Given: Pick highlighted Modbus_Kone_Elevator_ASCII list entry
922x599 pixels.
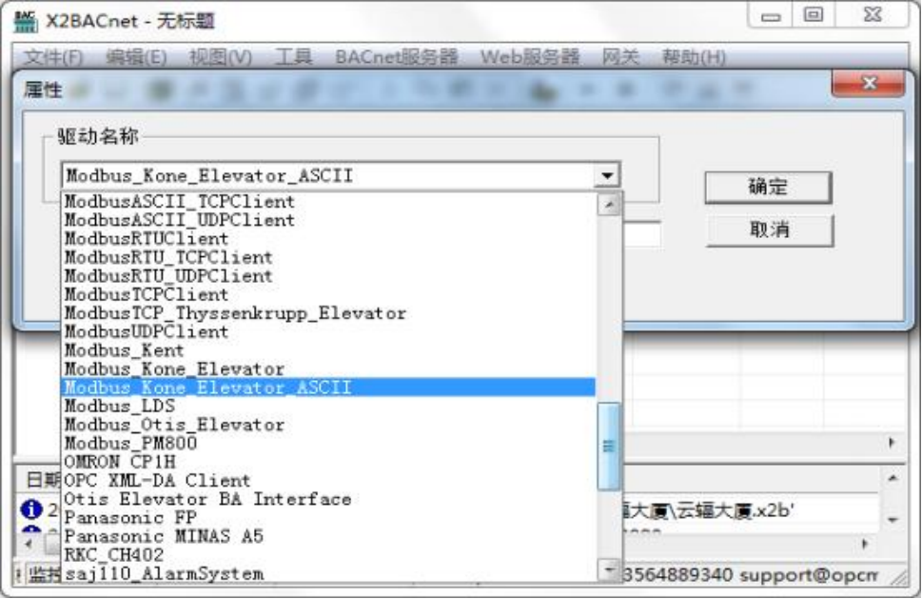Looking at the screenshot, I should point(328,388).
